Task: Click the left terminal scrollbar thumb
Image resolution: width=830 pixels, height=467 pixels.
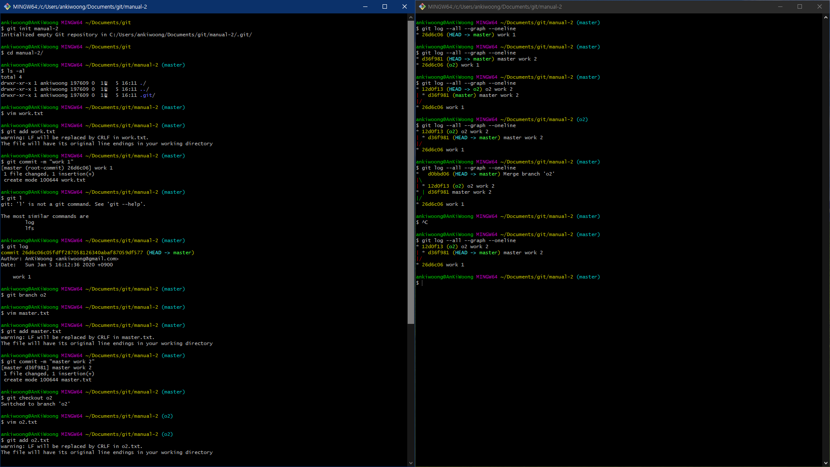Action: tap(411, 173)
